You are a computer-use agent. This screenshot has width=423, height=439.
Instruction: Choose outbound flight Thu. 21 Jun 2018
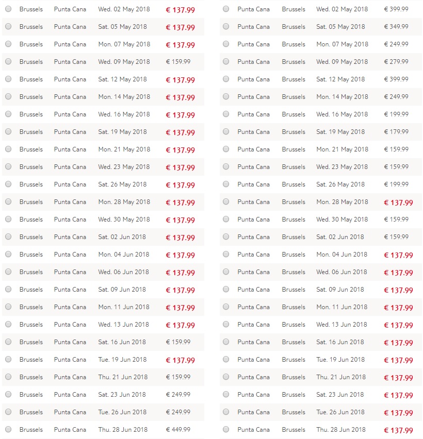tap(8, 377)
